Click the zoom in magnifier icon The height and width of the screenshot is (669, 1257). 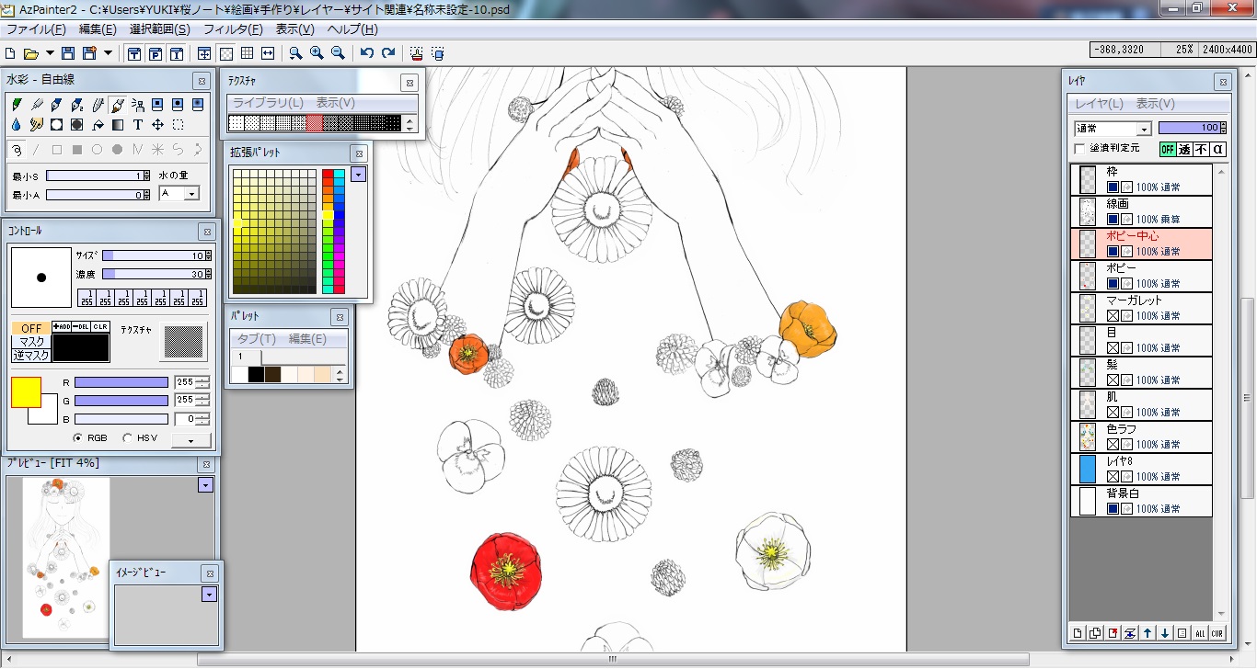tap(317, 53)
